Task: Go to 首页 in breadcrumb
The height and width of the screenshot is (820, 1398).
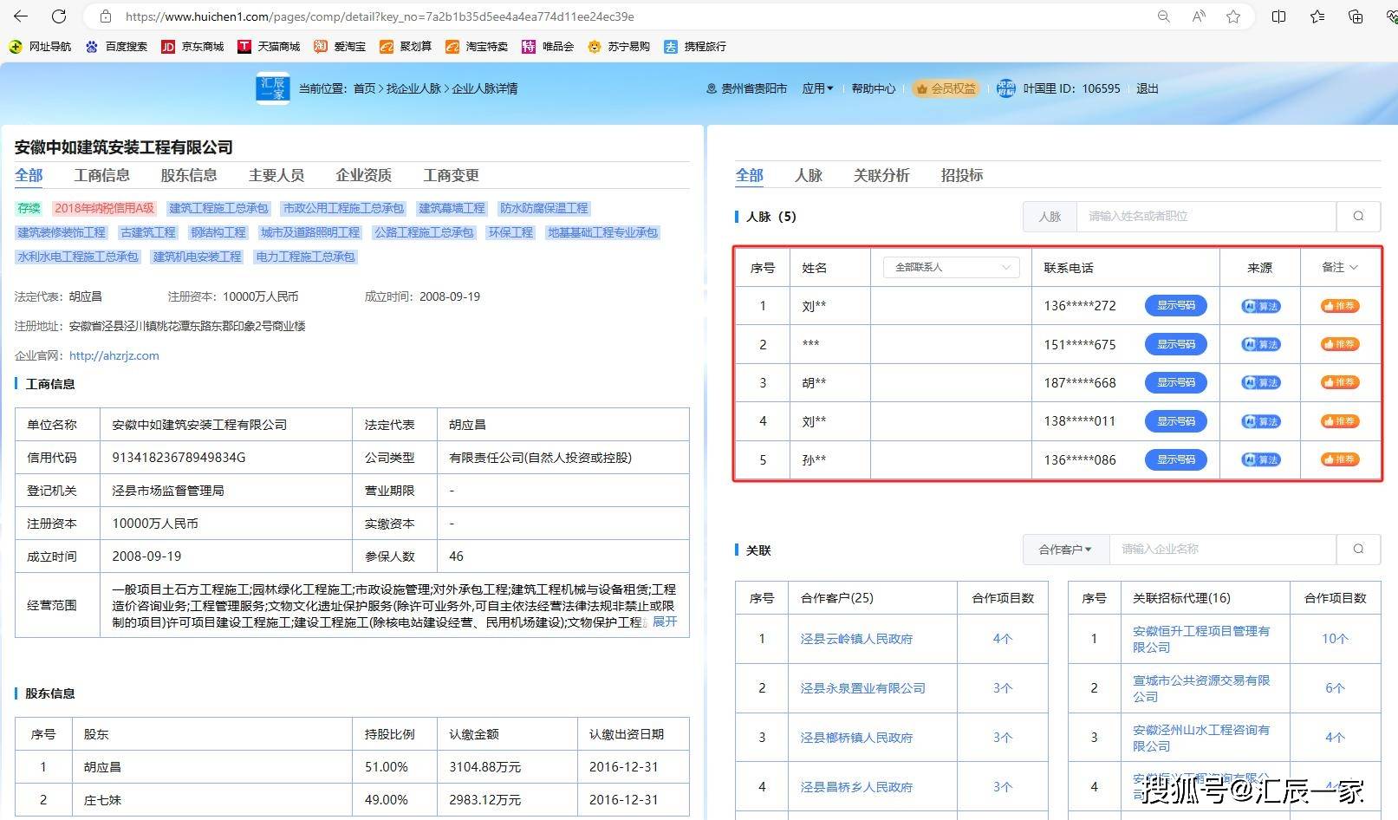Action: point(364,88)
